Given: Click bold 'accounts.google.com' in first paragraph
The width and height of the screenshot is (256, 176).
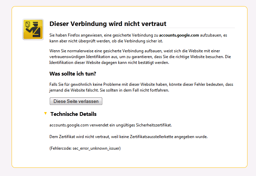Looking at the screenshot, I should coord(179,35).
